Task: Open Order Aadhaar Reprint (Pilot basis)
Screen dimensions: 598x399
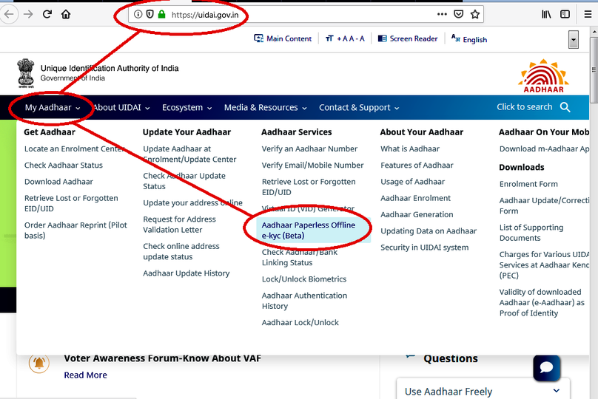Action: pos(75,231)
